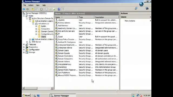173x97 pixels.
Task: Select the Domain Computers row
Action: click(x=87, y=59)
